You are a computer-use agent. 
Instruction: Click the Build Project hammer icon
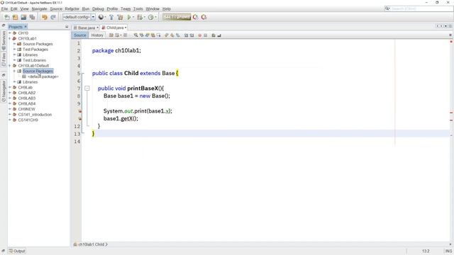[111, 17]
